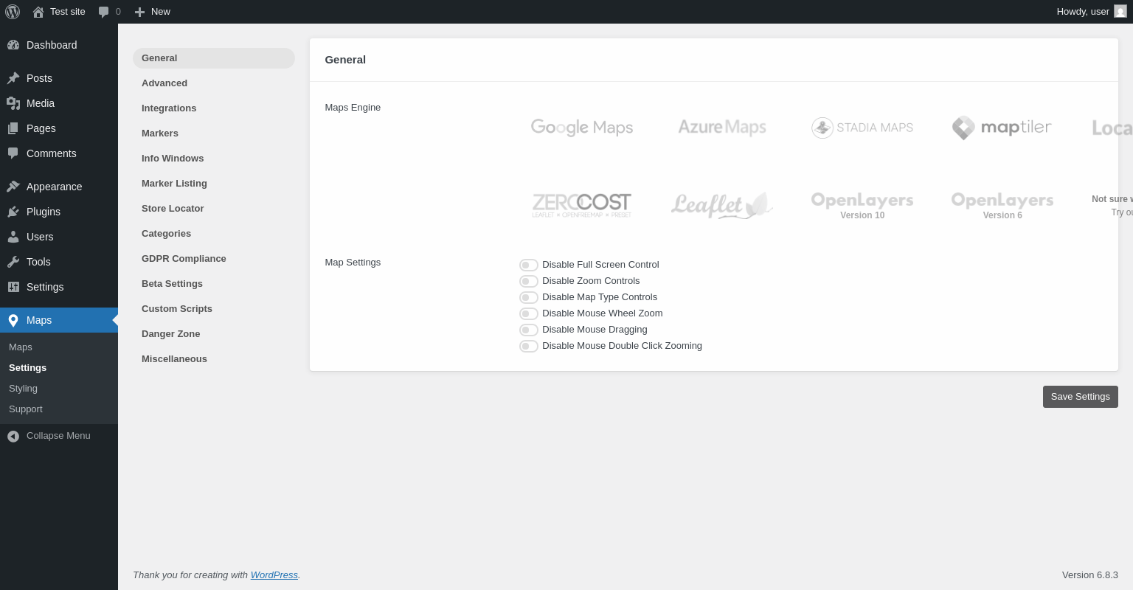Image resolution: width=1133 pixels, height=590 pixels.
Task: Select the Leaflet engine logo
Action: point(722,205)
